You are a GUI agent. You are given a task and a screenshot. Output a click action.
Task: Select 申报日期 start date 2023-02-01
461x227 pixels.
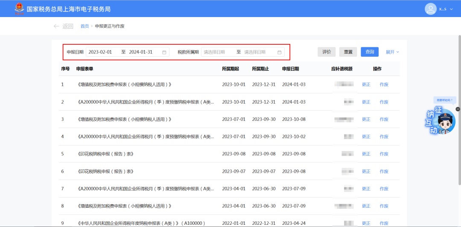coord(100,52)
